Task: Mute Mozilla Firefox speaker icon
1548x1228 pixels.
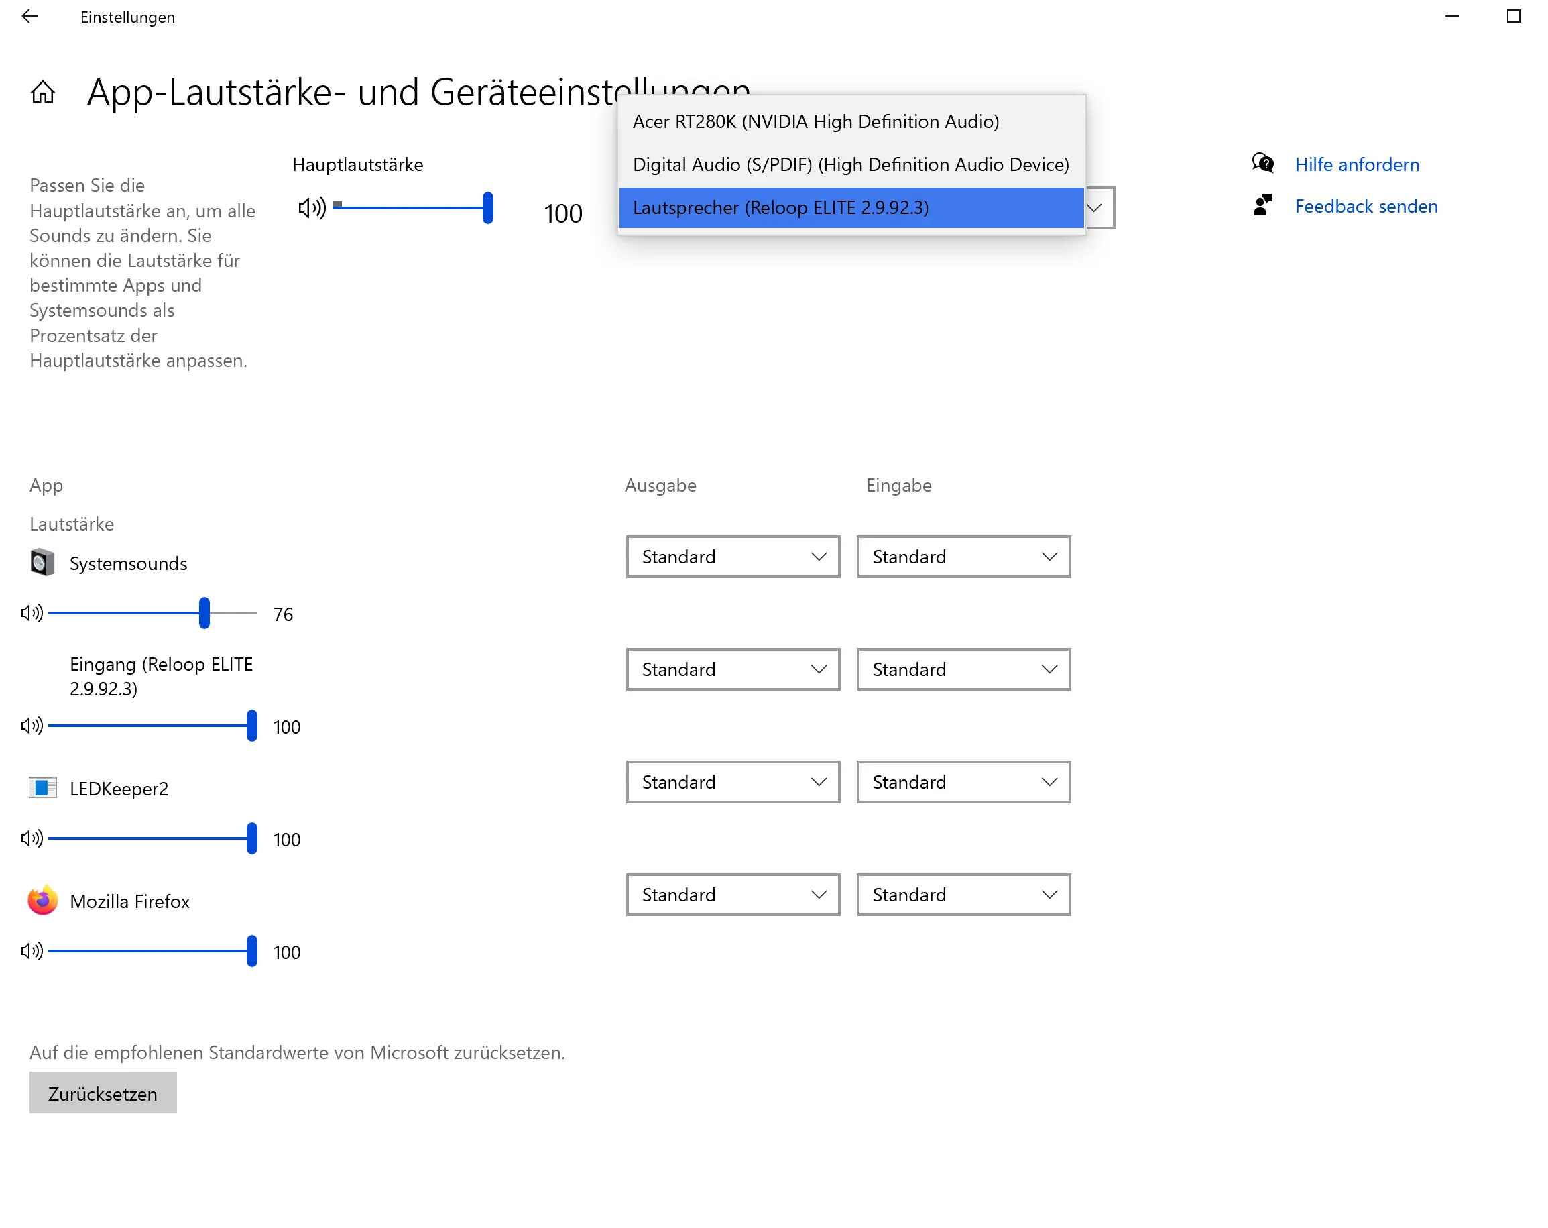Action: pos(32,951)
